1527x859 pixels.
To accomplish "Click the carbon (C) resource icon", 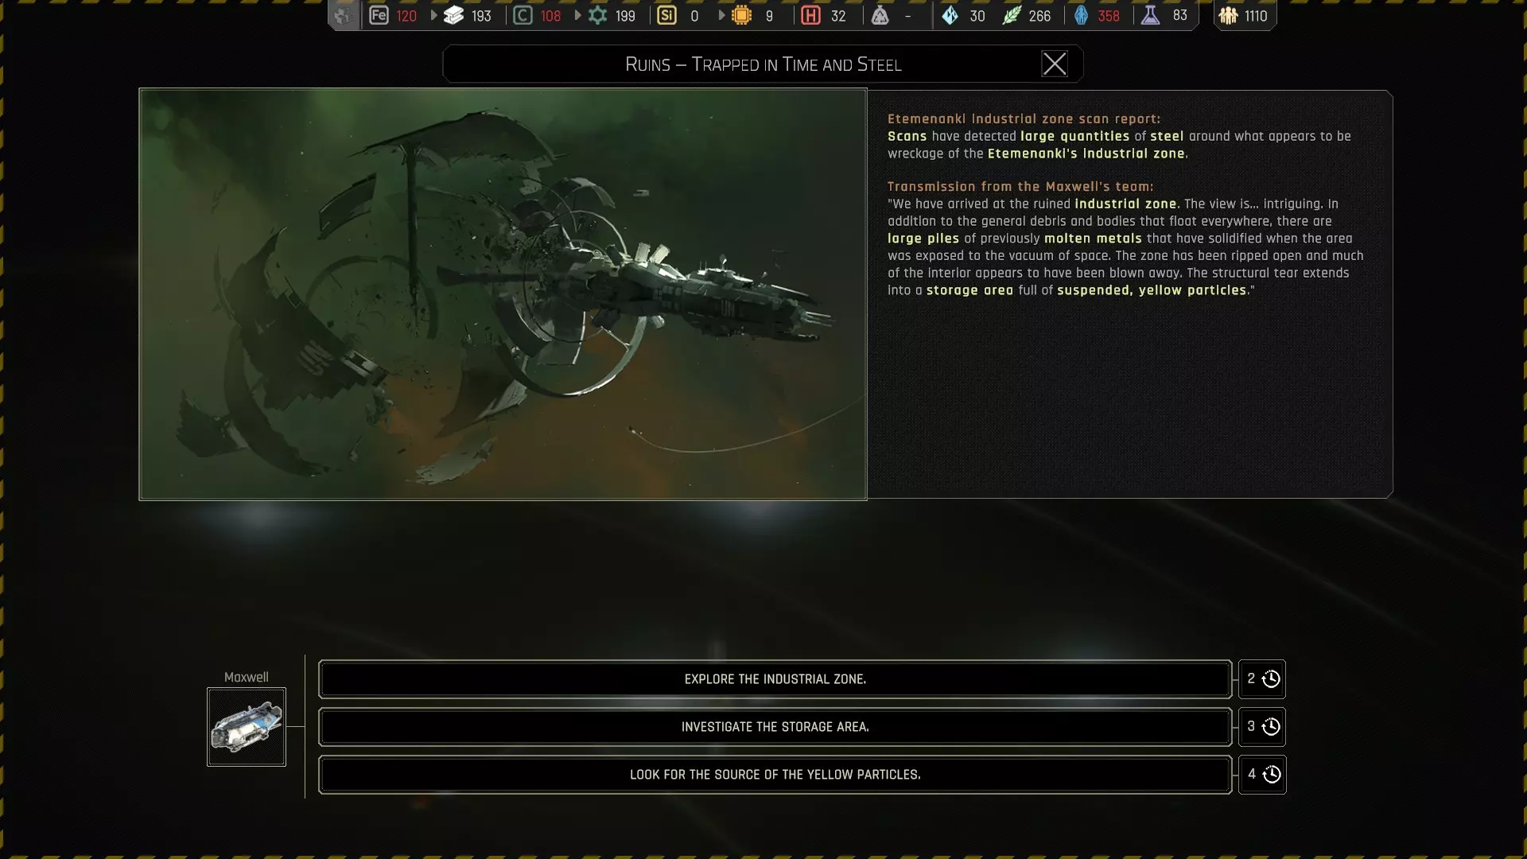I will (523, 15).
